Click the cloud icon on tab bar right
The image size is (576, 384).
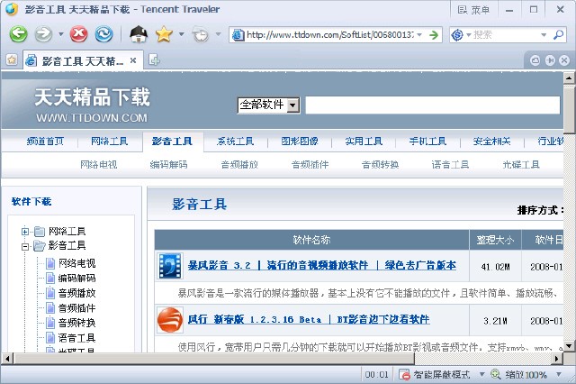click(535, 60)
